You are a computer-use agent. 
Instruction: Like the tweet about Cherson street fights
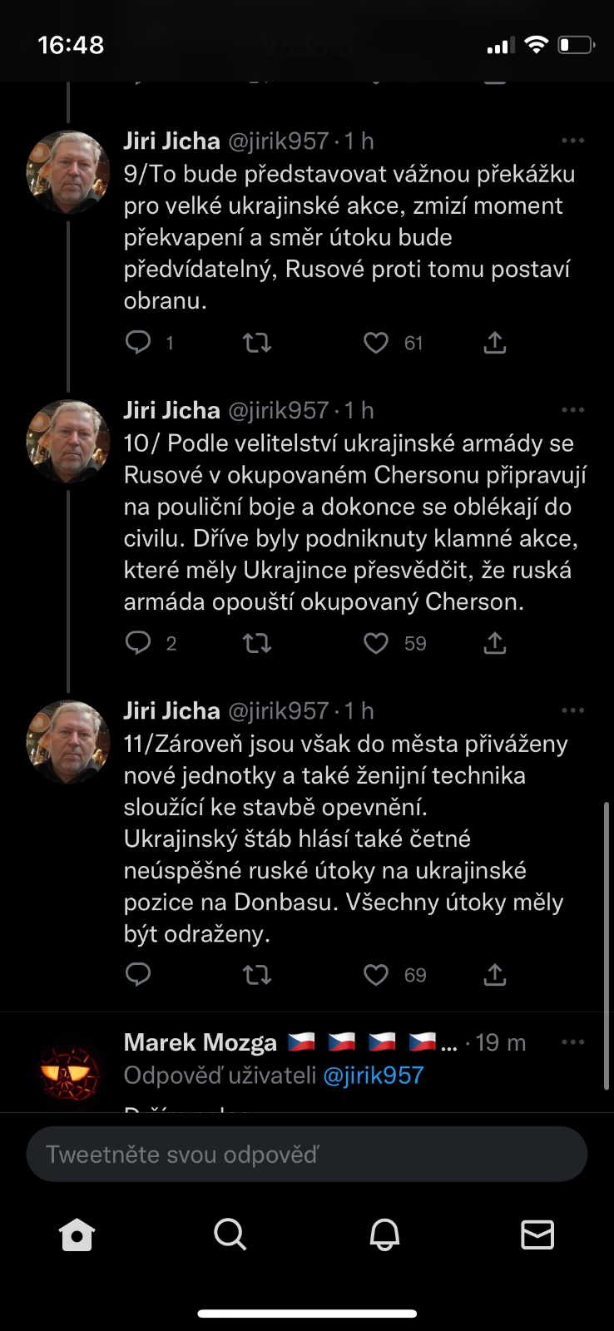tap(376, 643)
